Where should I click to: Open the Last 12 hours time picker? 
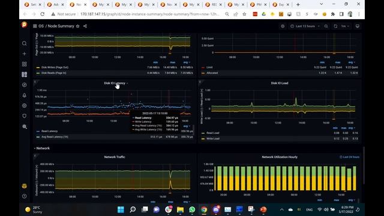[305, 26]
